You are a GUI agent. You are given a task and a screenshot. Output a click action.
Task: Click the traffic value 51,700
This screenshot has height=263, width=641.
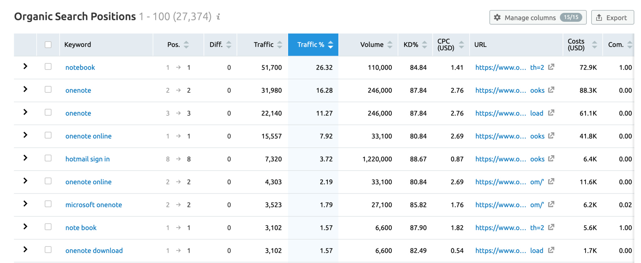click(x=271, y=67)
